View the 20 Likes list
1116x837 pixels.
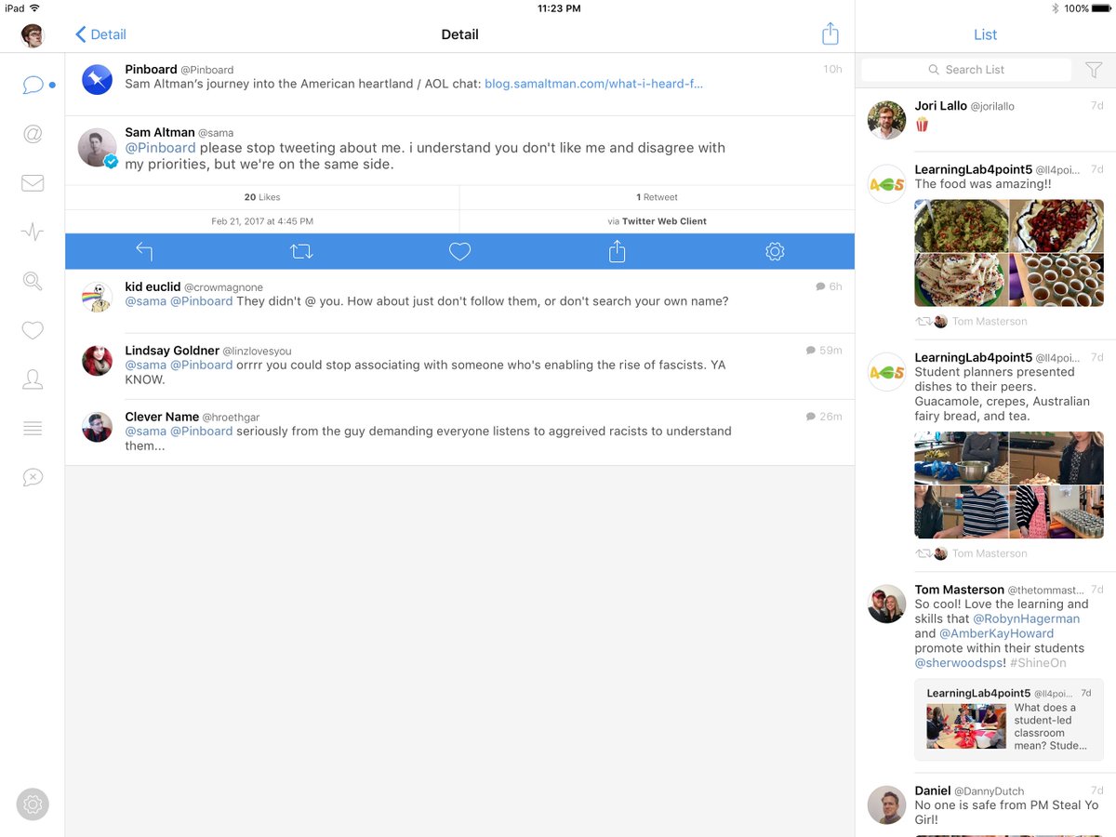click(x=262, y=197)
